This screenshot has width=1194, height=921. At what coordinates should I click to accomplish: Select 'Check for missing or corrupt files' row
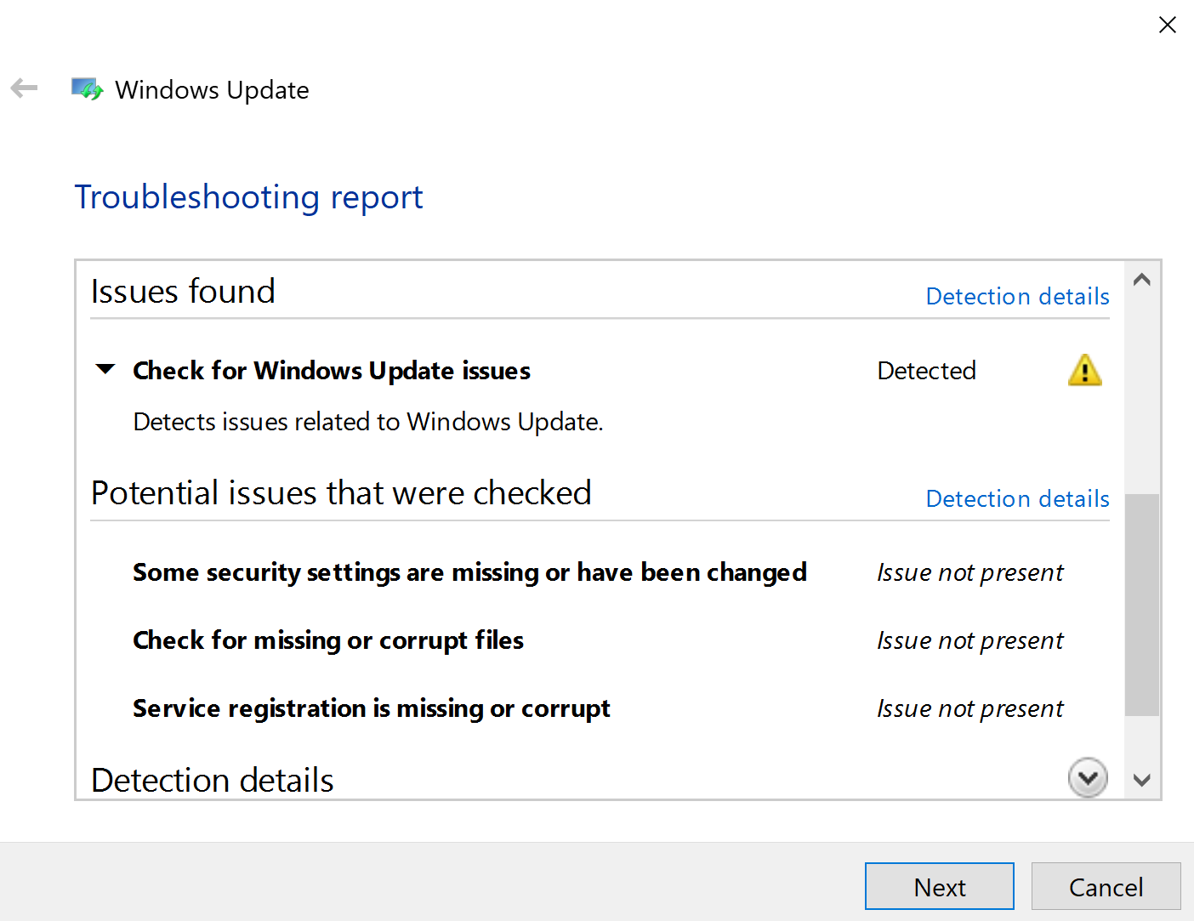(x=328, y=640)
